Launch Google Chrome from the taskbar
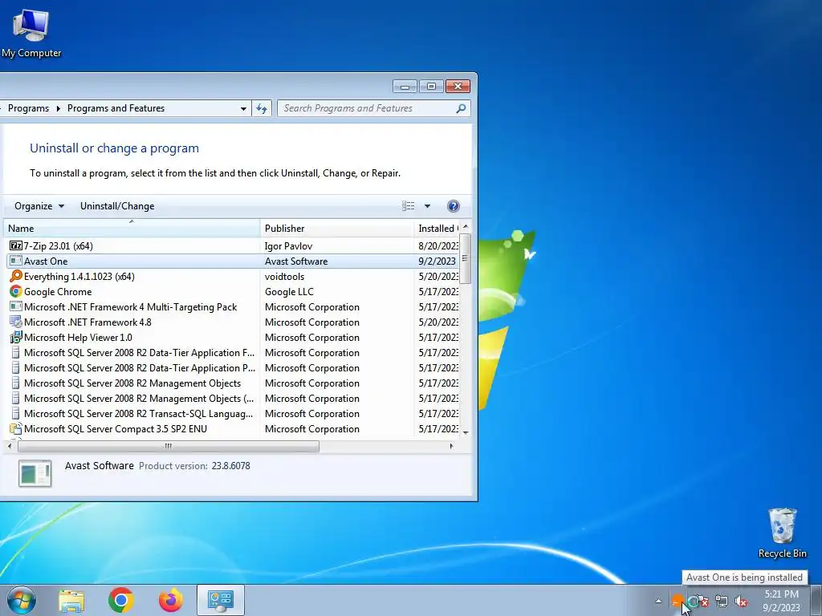 click(121, 600)
